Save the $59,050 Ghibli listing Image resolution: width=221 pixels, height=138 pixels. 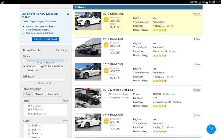(197, 14)
